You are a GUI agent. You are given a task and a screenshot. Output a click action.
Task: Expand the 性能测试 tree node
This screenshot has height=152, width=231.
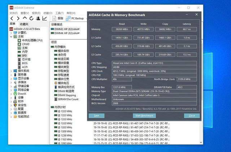click(x=10, y=116)
